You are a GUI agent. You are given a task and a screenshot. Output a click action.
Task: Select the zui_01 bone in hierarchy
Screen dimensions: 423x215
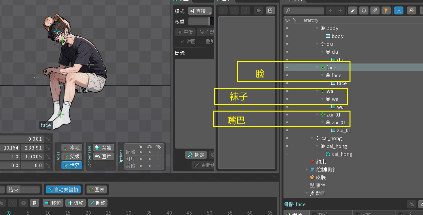(x=333, y=115)
